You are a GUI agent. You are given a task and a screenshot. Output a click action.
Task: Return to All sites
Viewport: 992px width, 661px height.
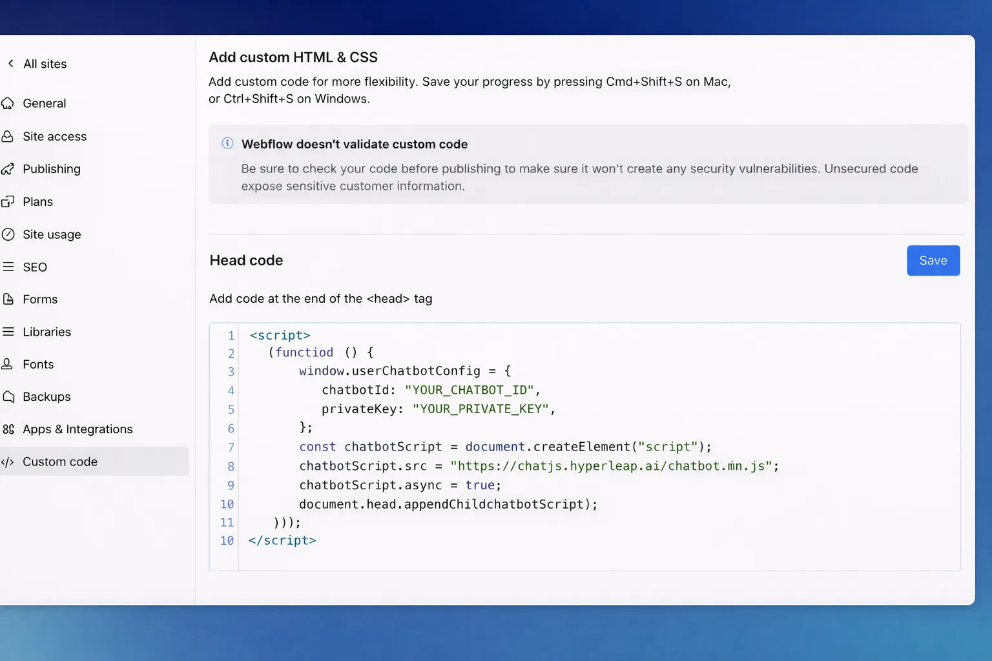pyautogui.click(x=45, y=63)
